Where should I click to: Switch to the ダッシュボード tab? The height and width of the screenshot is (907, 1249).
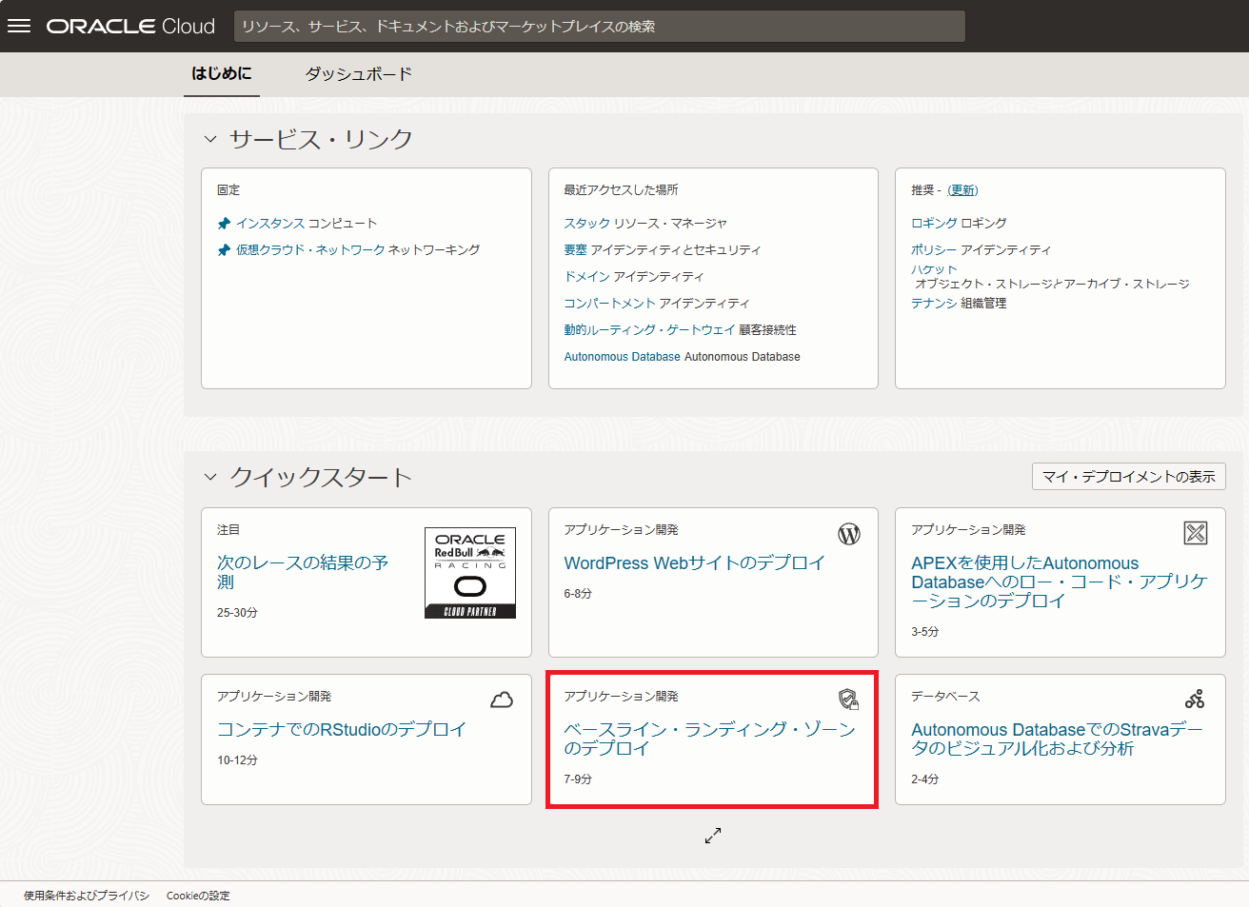(359, 73)
